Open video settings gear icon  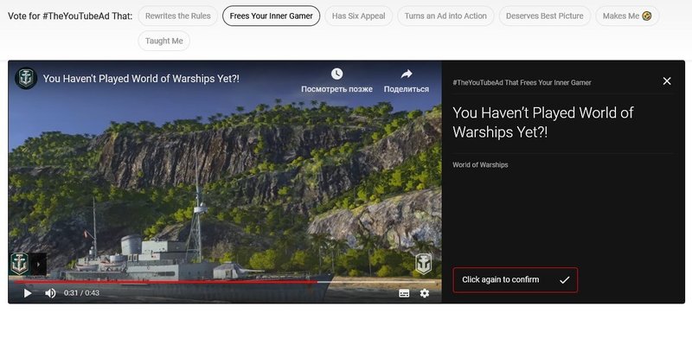[x=425, y=293]
